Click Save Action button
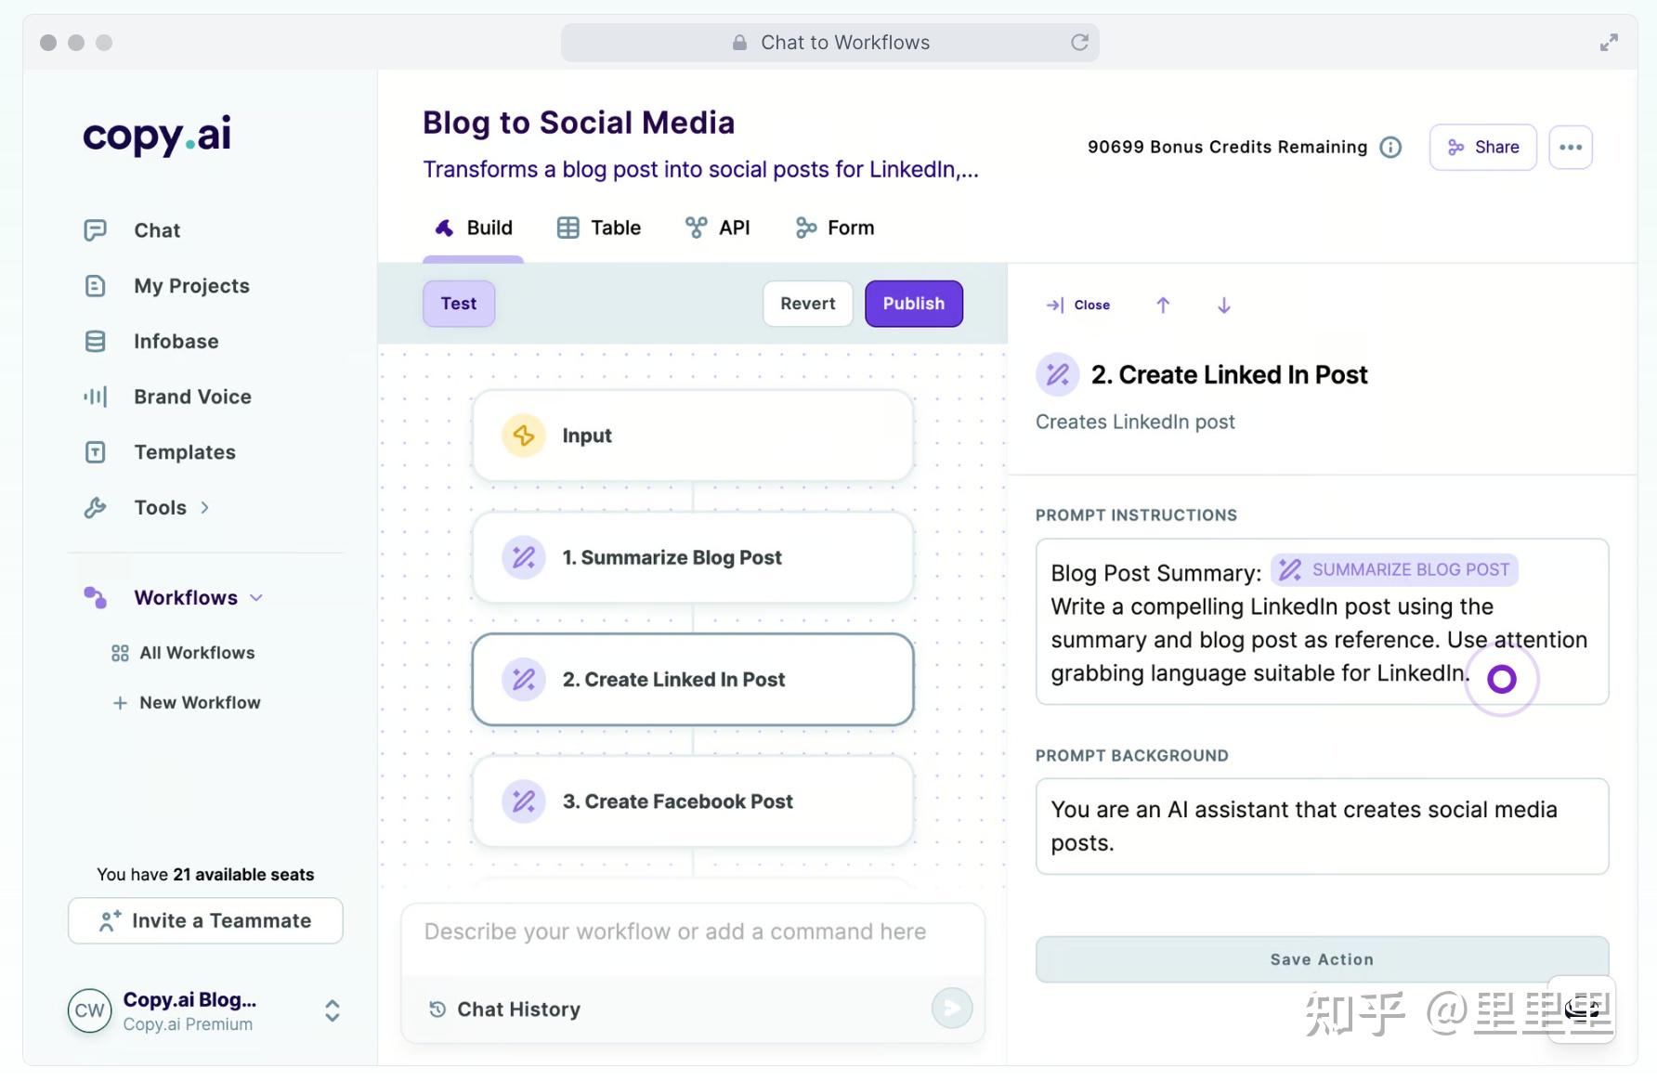 (x=1323, y=959)
